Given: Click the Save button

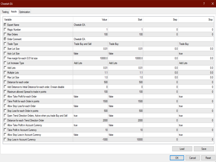Looking at the screenshot, I should click(x=204, y=149).
